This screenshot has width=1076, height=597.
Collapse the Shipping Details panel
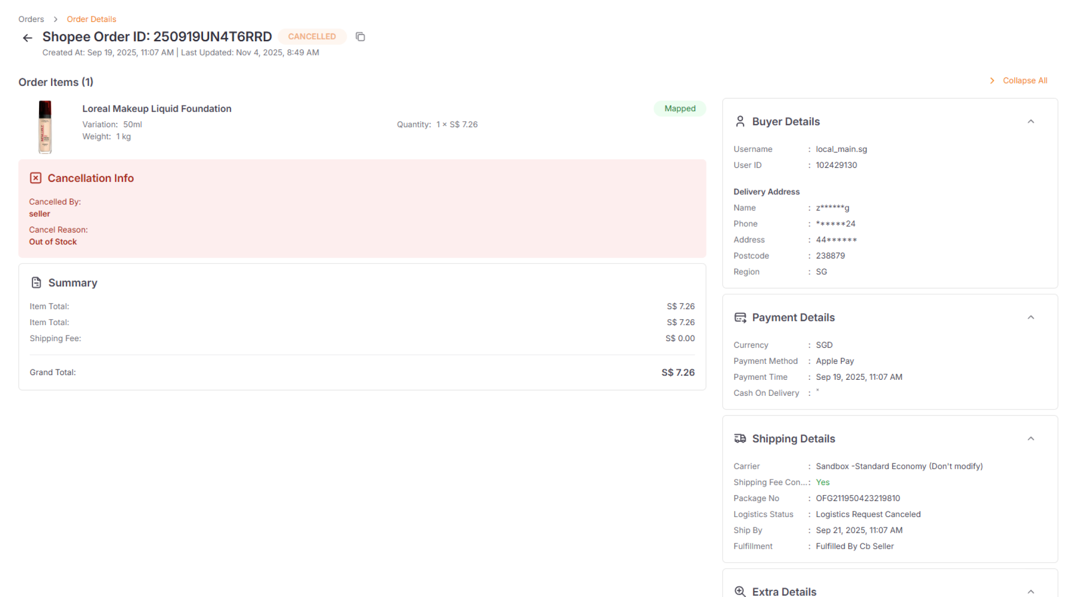[1031, 439]
